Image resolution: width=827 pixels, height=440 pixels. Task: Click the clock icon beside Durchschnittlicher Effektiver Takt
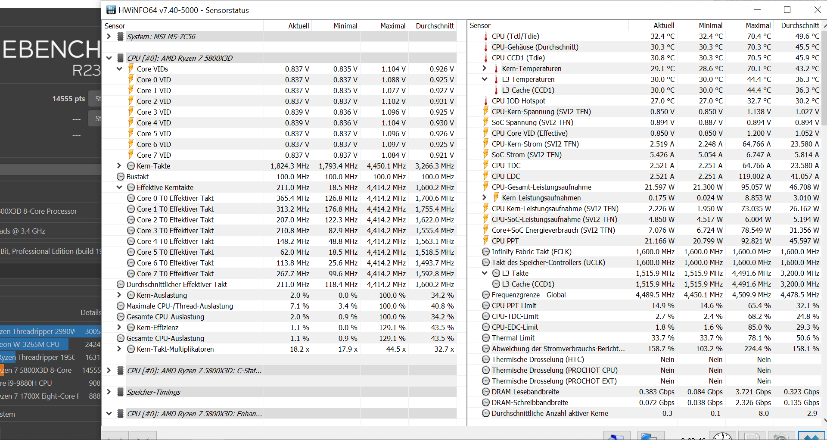[121, 284]
